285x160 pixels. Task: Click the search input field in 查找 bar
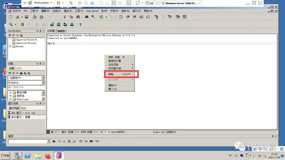point(27,141)
